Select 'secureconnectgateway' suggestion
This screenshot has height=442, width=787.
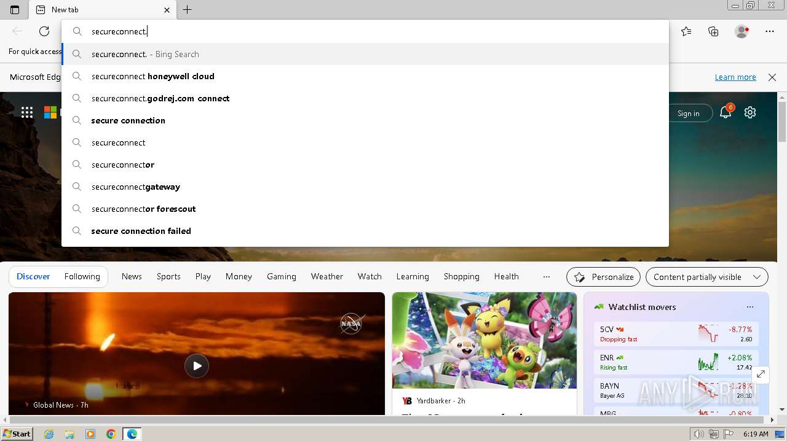coord(365,187)
